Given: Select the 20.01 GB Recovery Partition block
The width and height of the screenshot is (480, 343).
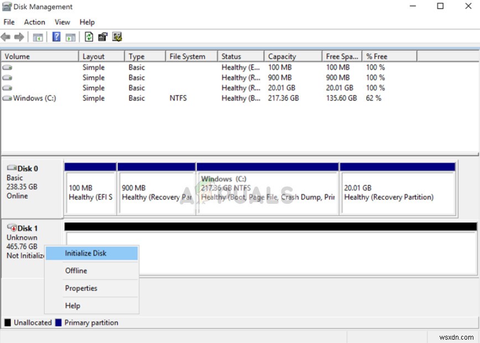Looking at the screenshot, I should pyautogui.click(x=398, y=189).
